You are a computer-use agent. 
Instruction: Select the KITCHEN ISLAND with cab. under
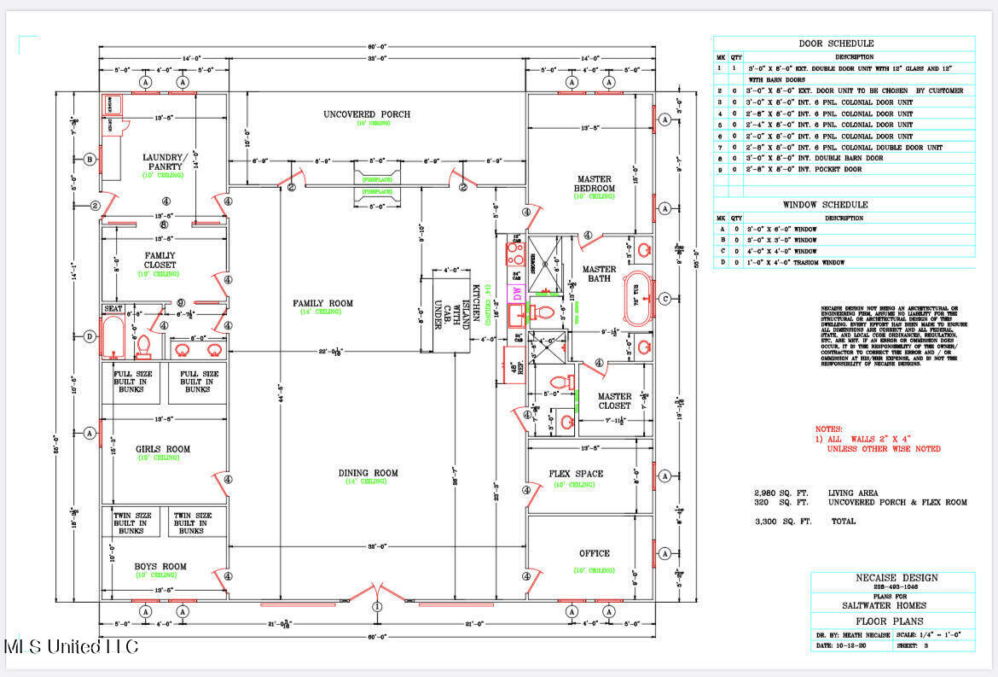[x=451, y=311]
